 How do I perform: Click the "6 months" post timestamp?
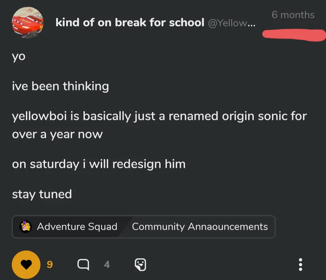pyautogui.click(x=293, y=15)
